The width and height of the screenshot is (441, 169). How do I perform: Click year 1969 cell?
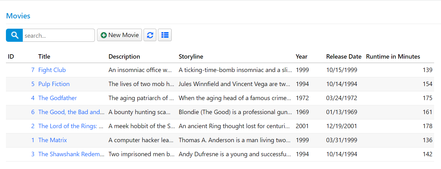coord(302,112)
